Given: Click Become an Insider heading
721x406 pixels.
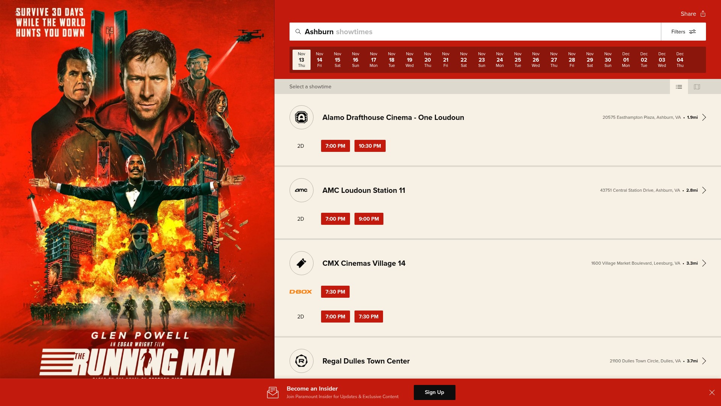Looking at the screenshot, I should [x=312, y=389].
